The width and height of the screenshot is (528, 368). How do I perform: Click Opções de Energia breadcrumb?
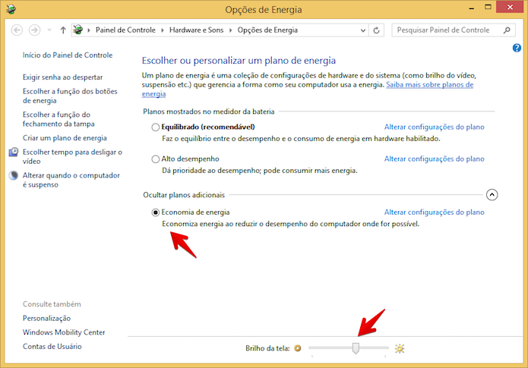(x=267, y=30)
